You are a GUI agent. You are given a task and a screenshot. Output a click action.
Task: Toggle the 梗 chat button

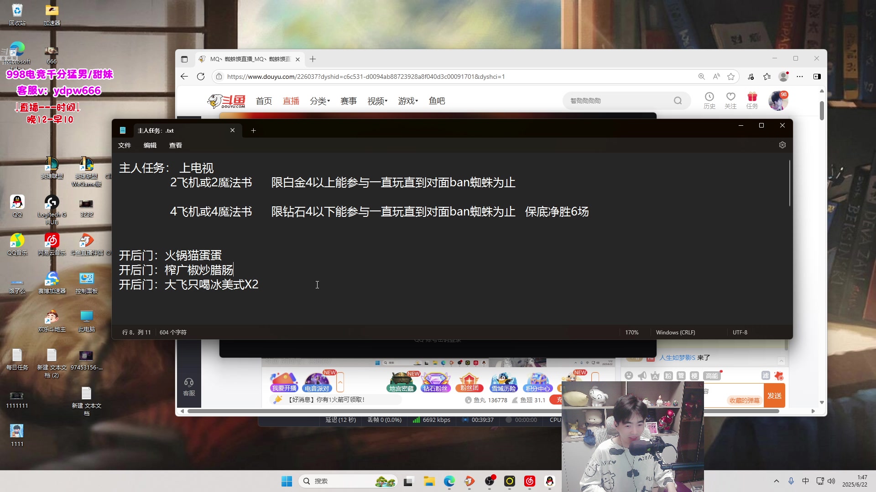pyautogui.click(x=694, y=376)
